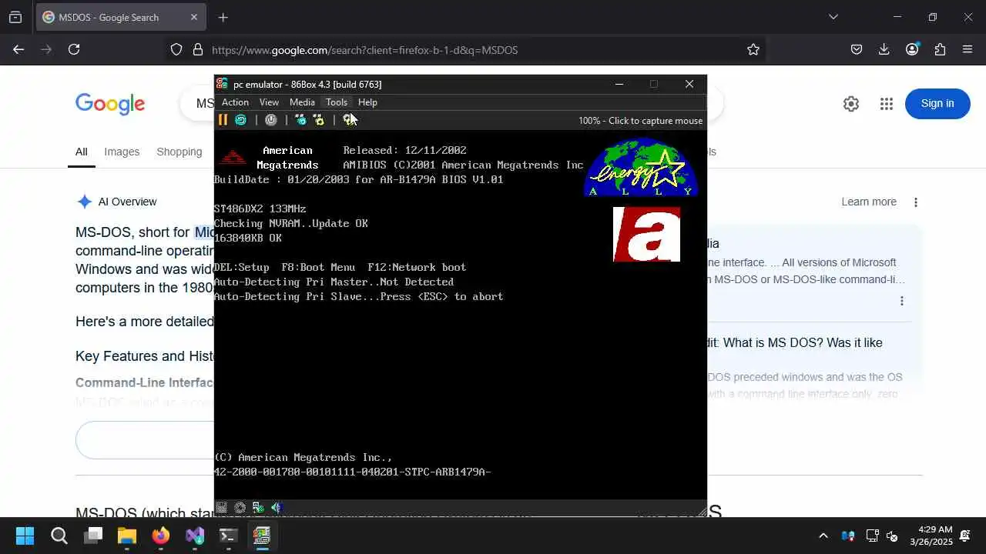
Task: Click the muted volume tray icon
Action: (x=893, y=536)
